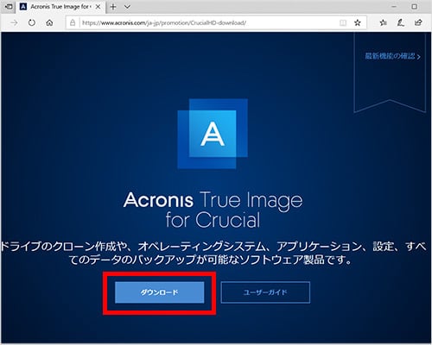Toggle reading view icon in address bar

[343, 22]
